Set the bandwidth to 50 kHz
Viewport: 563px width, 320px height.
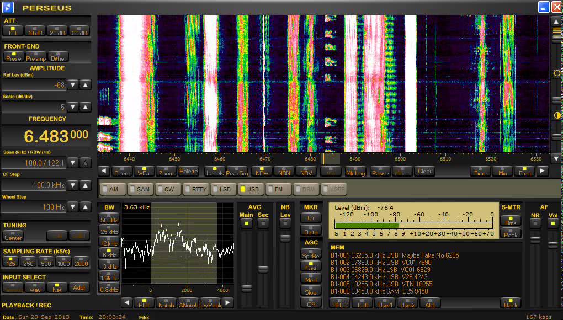tap(109, 218)
